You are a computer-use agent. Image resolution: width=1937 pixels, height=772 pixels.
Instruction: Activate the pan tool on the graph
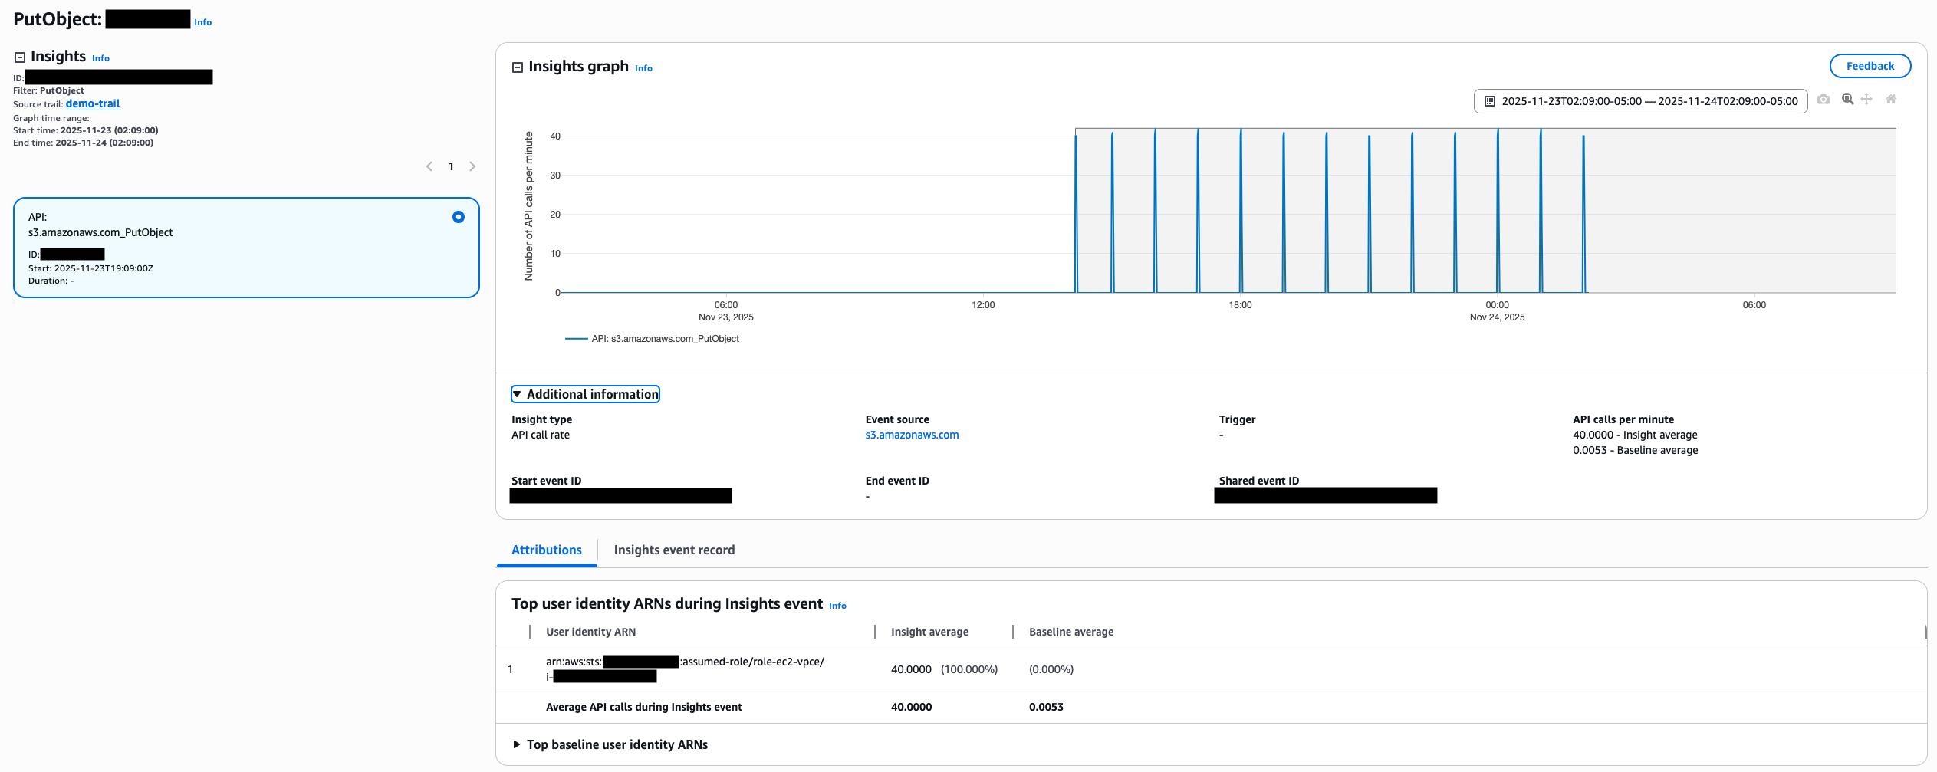click(1866, 99)
